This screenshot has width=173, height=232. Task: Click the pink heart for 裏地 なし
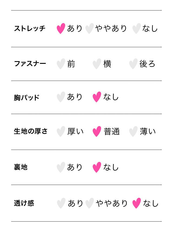pos(97,167)
